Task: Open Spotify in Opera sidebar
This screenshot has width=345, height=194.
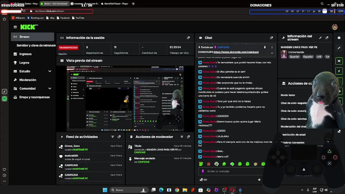Action: [x=4, y=99]
